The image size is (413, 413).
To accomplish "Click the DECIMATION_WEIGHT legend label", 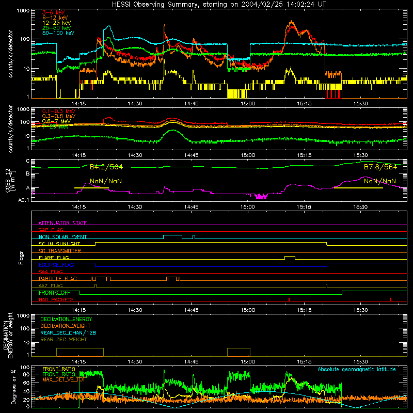I will coord(66,326).
